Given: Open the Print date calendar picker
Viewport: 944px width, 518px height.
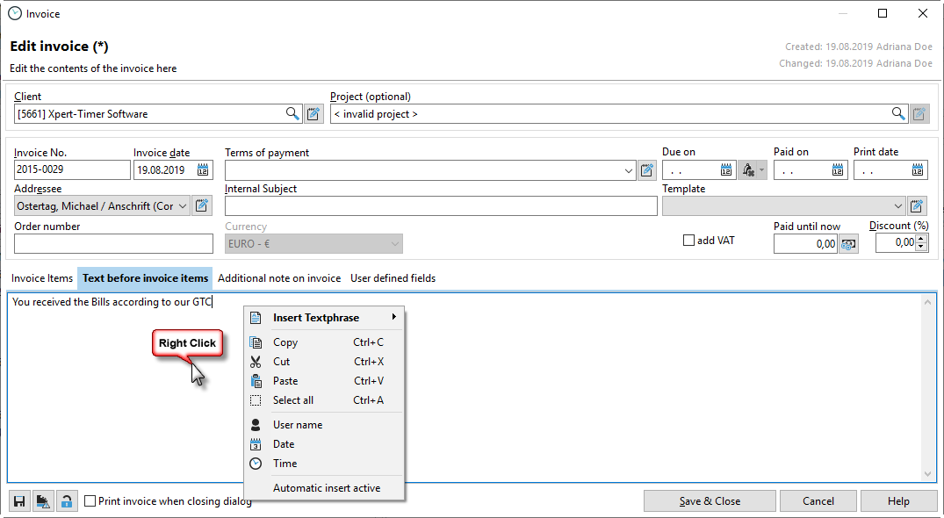Looking at the screenshot, I should [918, 170].
